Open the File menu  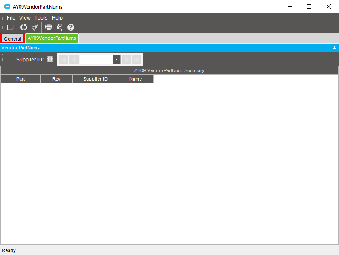(x=11, y=18)
